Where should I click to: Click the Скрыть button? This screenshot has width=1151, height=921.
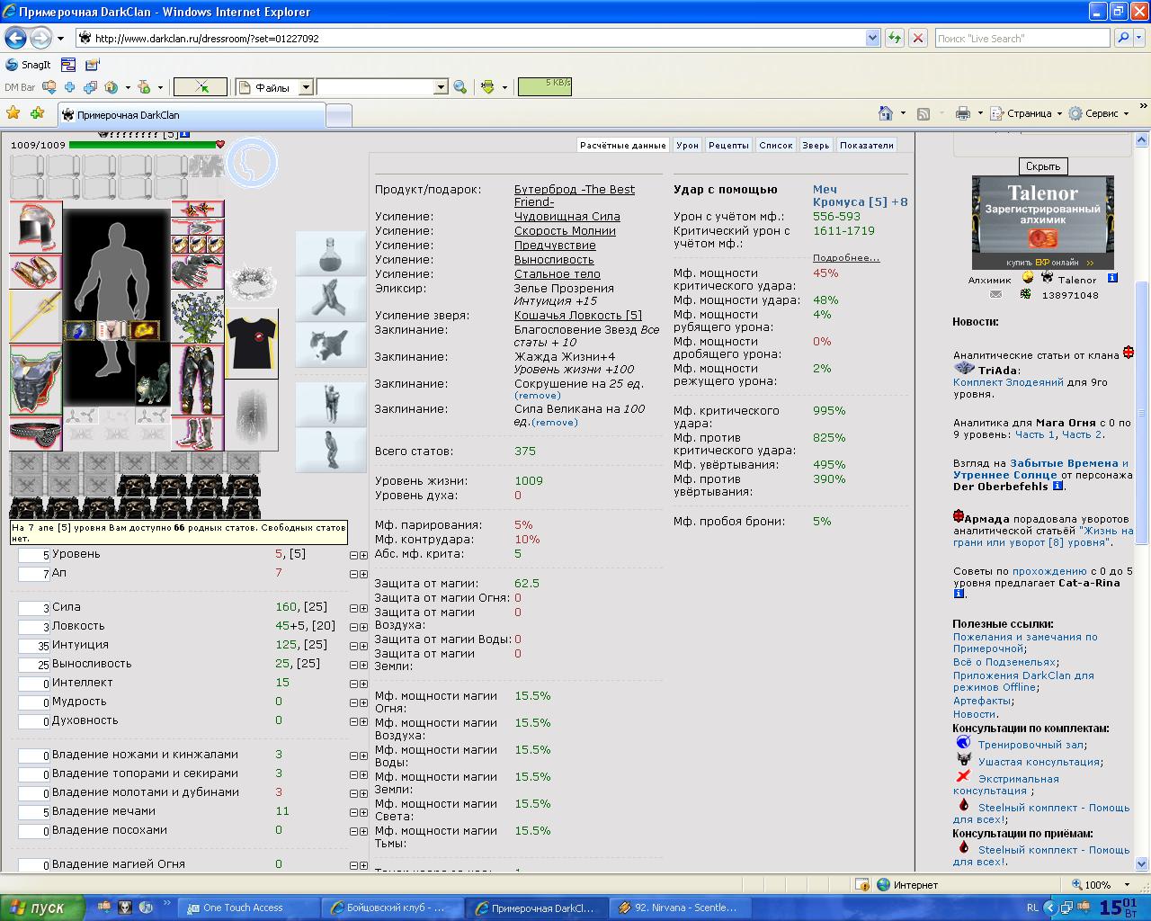click(x=1042, y=166)
